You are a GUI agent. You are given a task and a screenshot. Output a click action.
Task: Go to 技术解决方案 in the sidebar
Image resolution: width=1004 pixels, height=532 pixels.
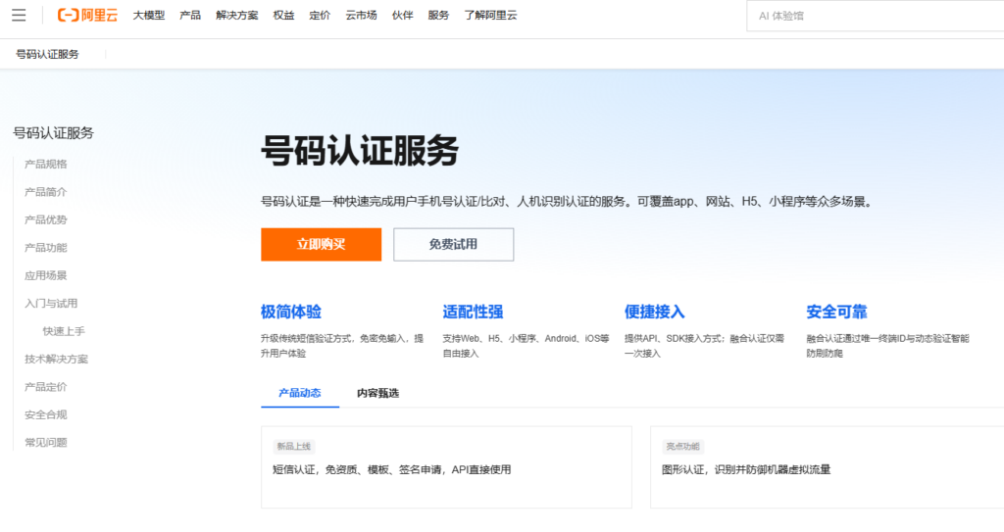(56, 360)
